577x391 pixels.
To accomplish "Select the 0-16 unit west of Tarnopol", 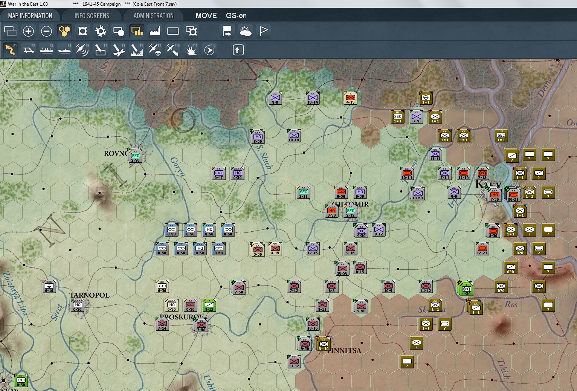I will 49,286.
